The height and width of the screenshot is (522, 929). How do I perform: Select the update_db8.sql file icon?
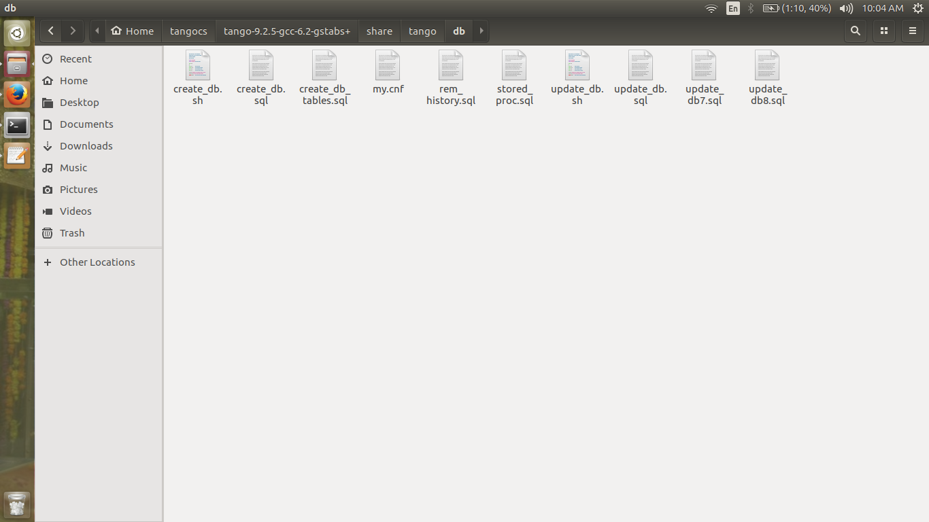point(767,65)
